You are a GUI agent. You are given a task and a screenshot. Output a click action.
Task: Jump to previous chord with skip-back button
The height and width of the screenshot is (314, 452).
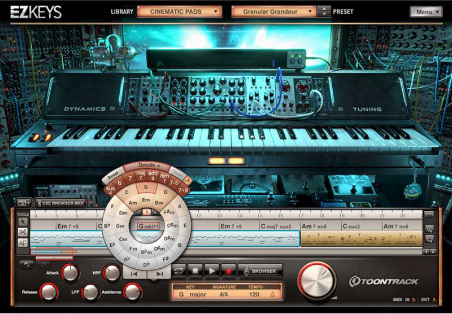[134, 274]
